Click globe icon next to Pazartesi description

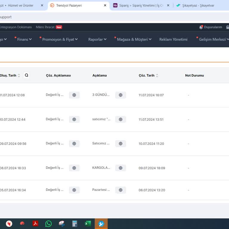coord(120,190)
